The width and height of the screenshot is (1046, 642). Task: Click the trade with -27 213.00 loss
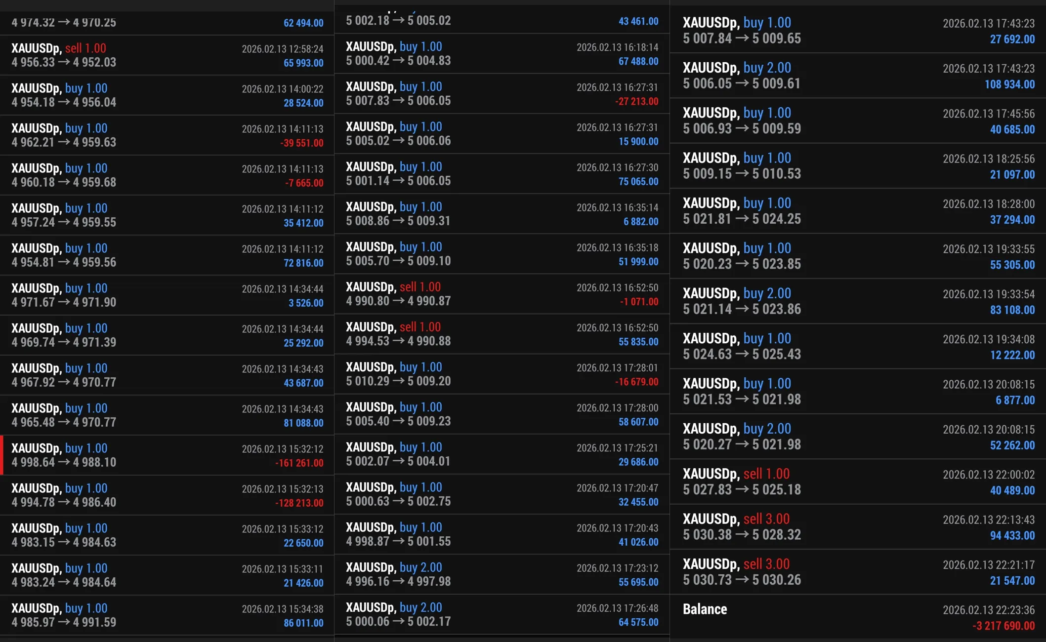(x=502, y=93)
